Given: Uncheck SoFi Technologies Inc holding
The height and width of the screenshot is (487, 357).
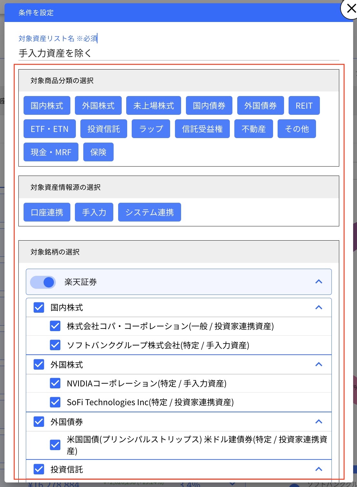Looking at the screenshot, I should click(55, 402).
